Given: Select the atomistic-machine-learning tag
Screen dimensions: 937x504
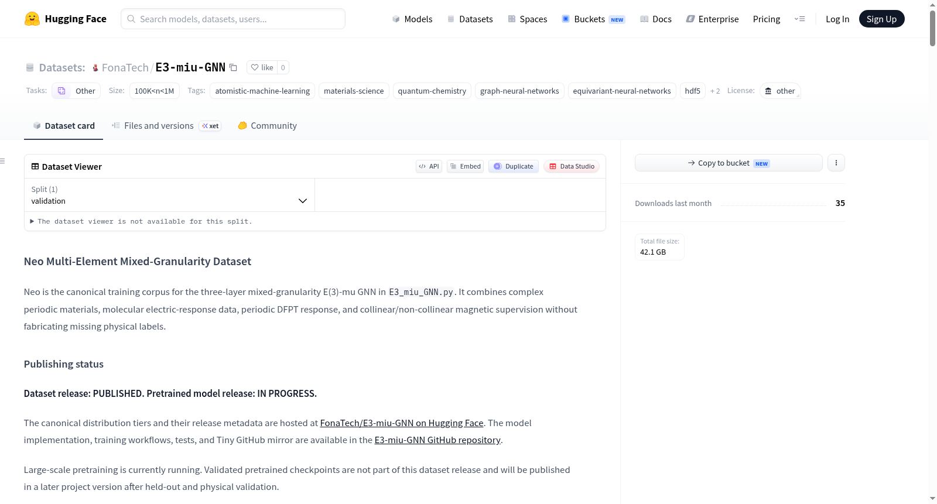Looking at the screenshot, I should tap(262, 91).
